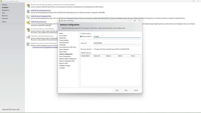Image resolution: width=201 pixels, height=113 pixels.
Task: Select the Default instance radio button
Action: pyautogui.click(x=81, y=34)
